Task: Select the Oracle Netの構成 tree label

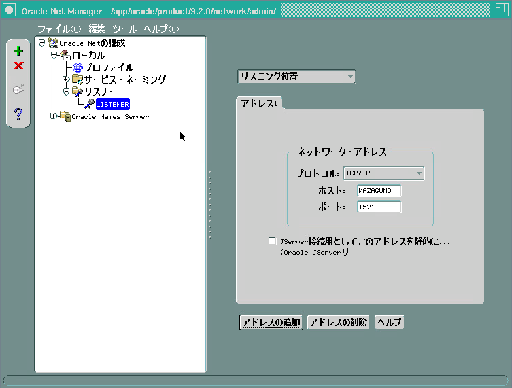Action: (92, 43)
